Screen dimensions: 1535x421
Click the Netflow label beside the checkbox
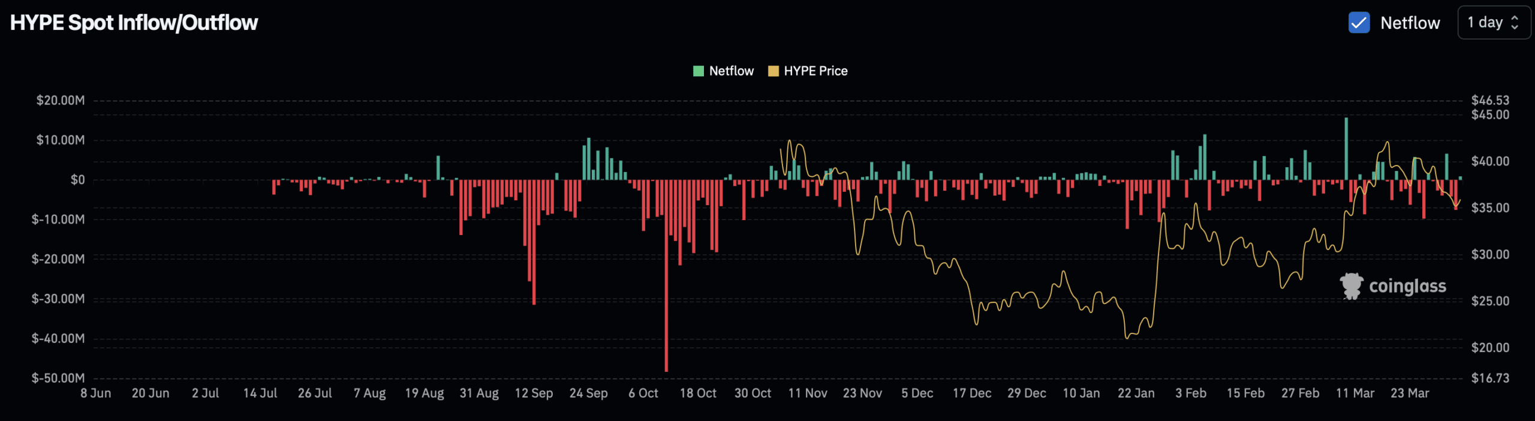coord(1410,23)
